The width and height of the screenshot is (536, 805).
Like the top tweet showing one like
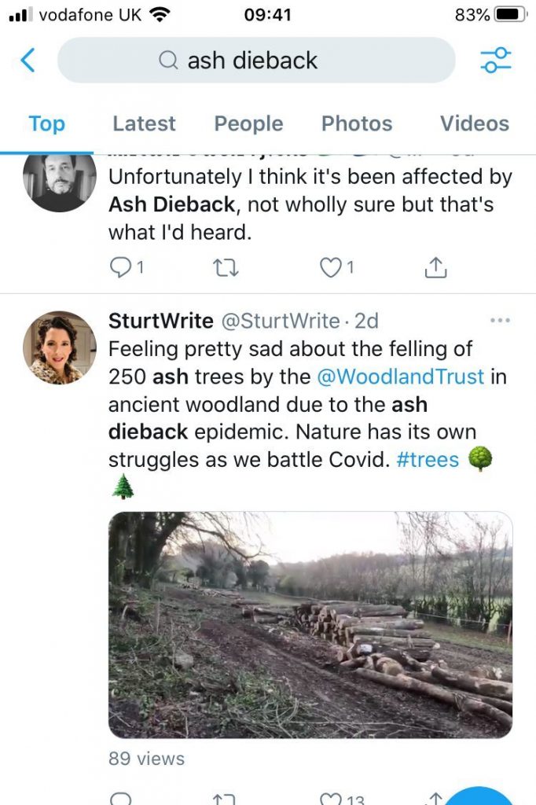pos(331,267)
